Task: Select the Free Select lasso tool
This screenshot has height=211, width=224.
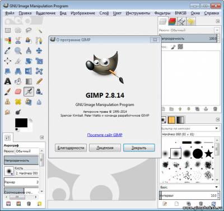Action: 29,30
